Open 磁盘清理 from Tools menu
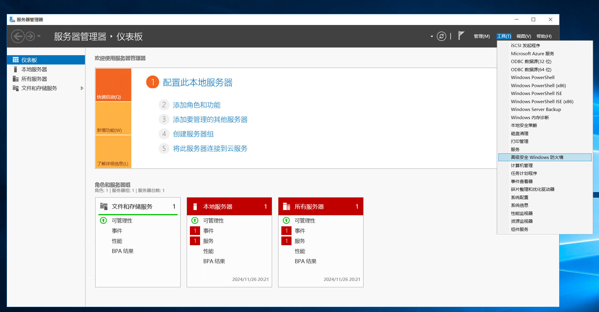599x312 pixels. coord(545,133)
